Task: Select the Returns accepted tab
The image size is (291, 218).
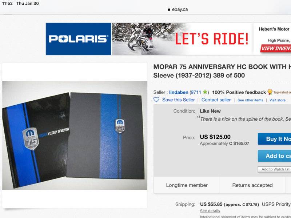Action: (252, 185)
